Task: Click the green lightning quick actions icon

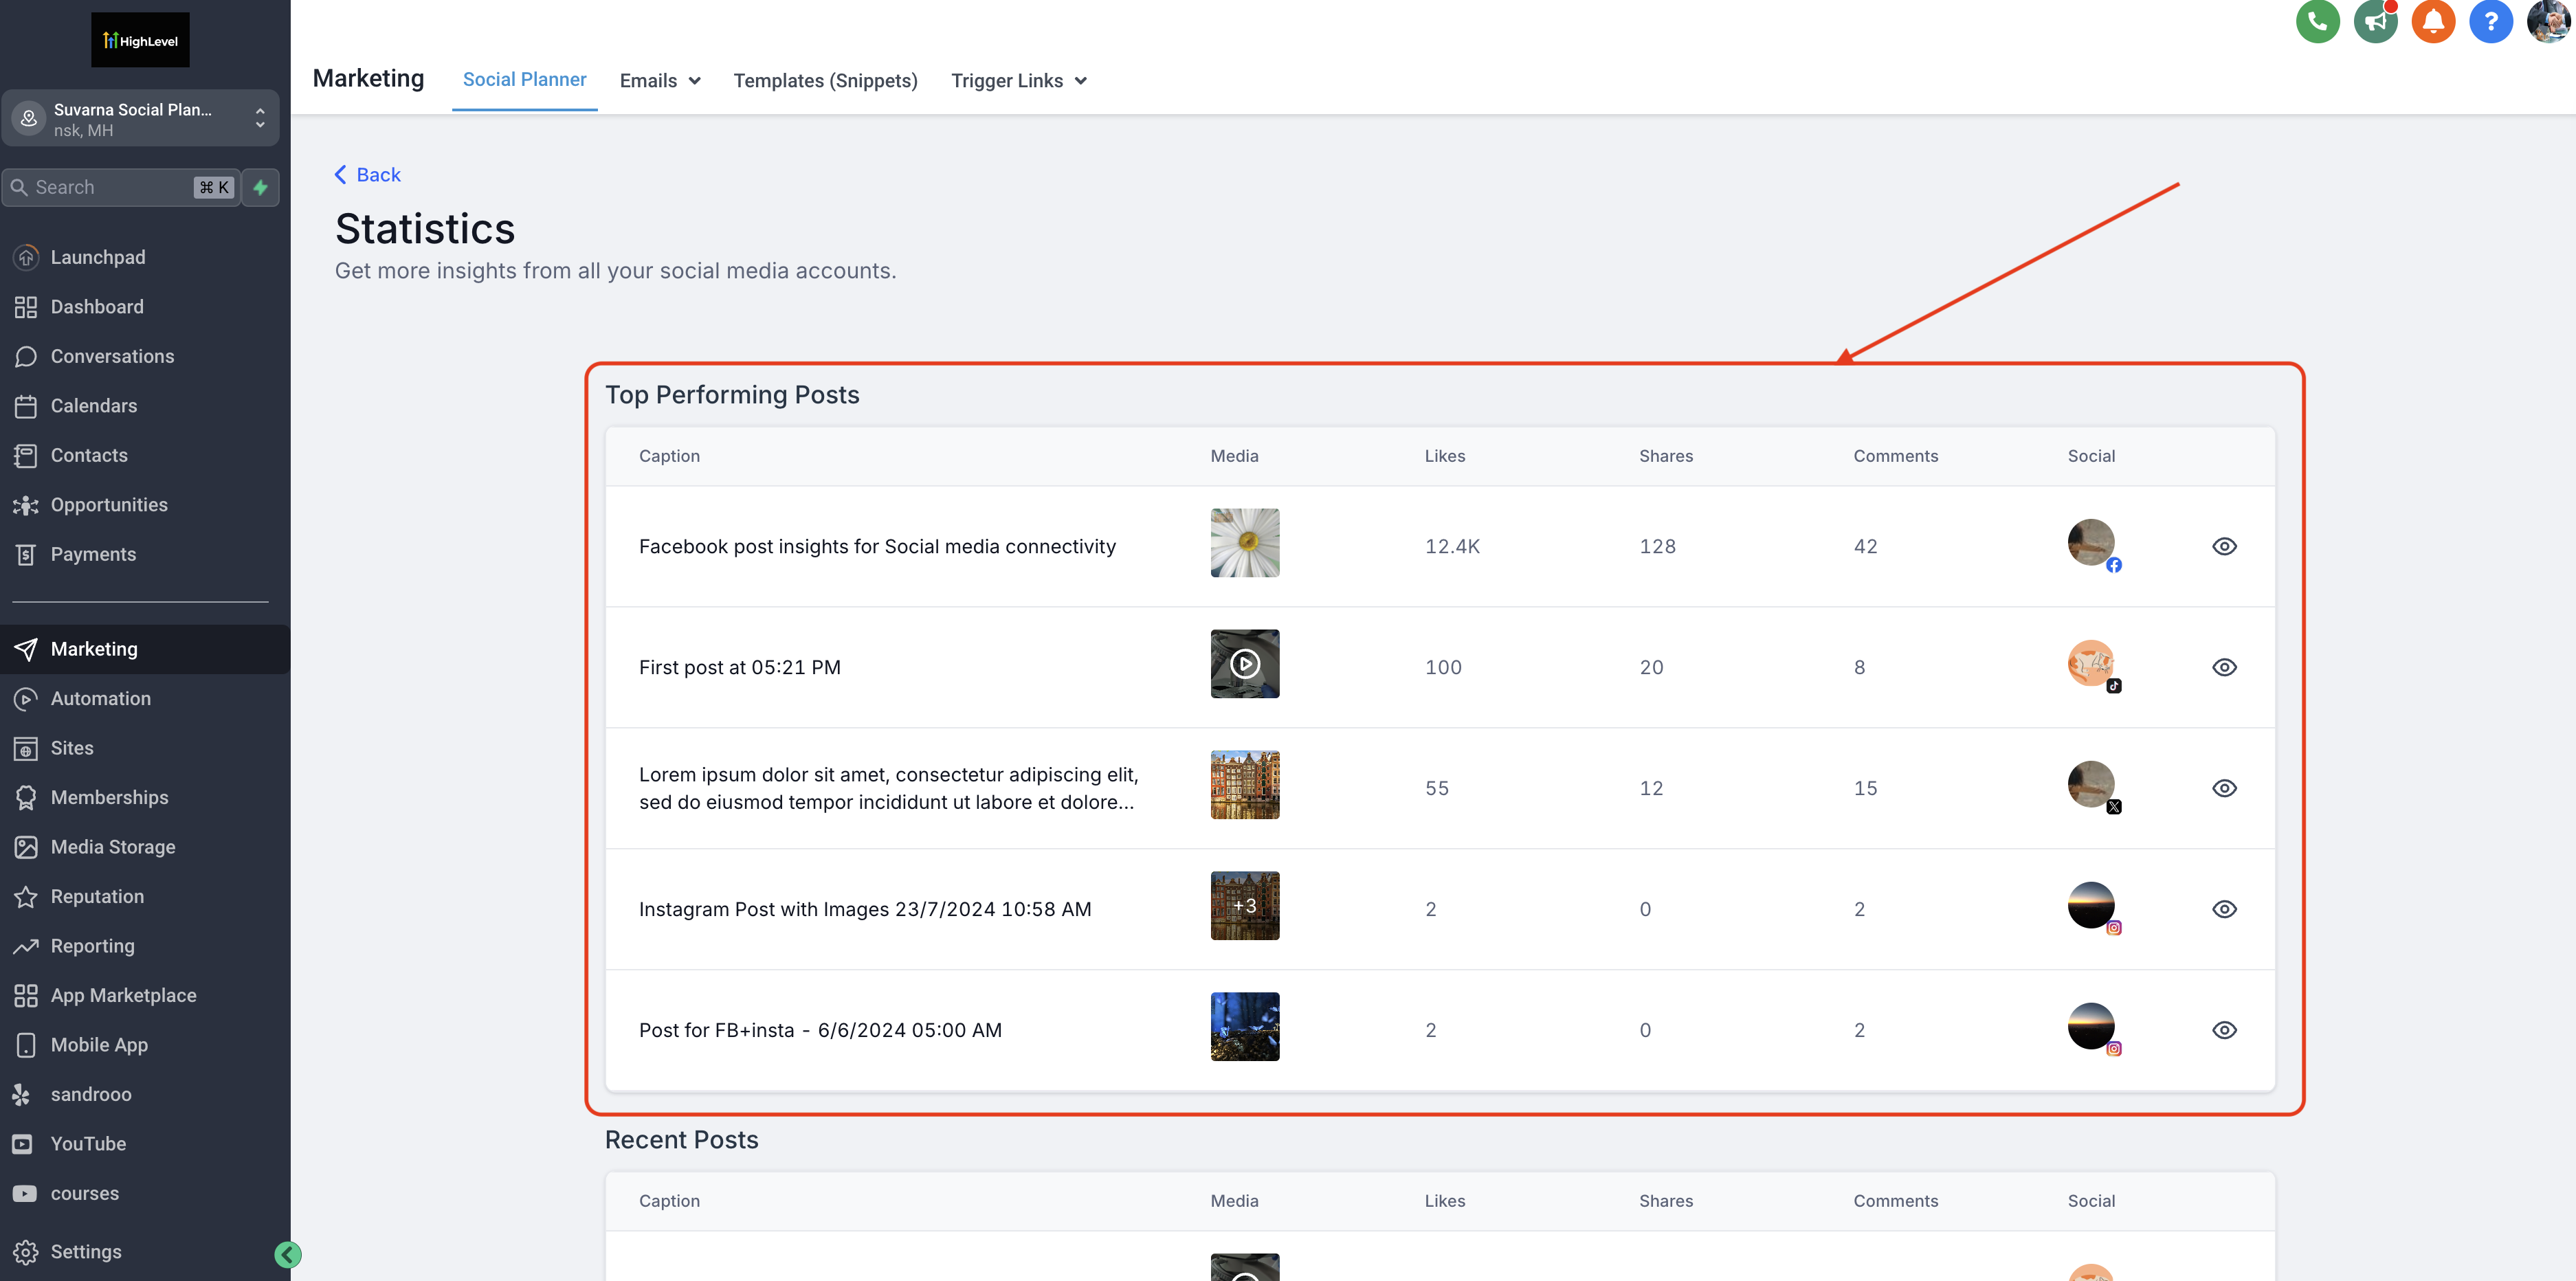Action: 261,187
